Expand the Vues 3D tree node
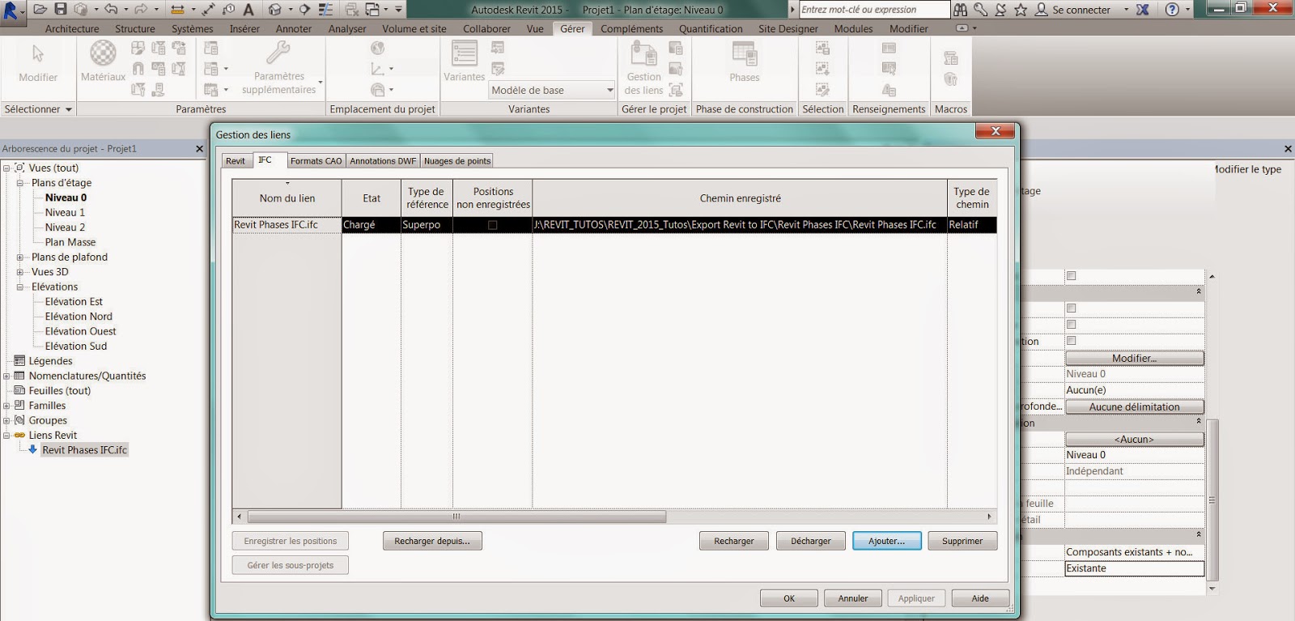 coord(20,272)
